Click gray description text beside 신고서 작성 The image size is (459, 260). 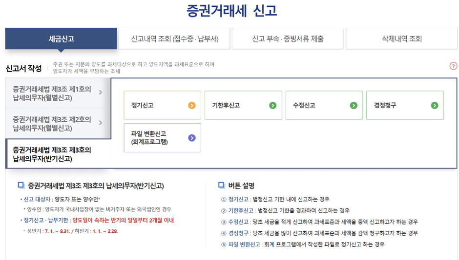[133, 68]
